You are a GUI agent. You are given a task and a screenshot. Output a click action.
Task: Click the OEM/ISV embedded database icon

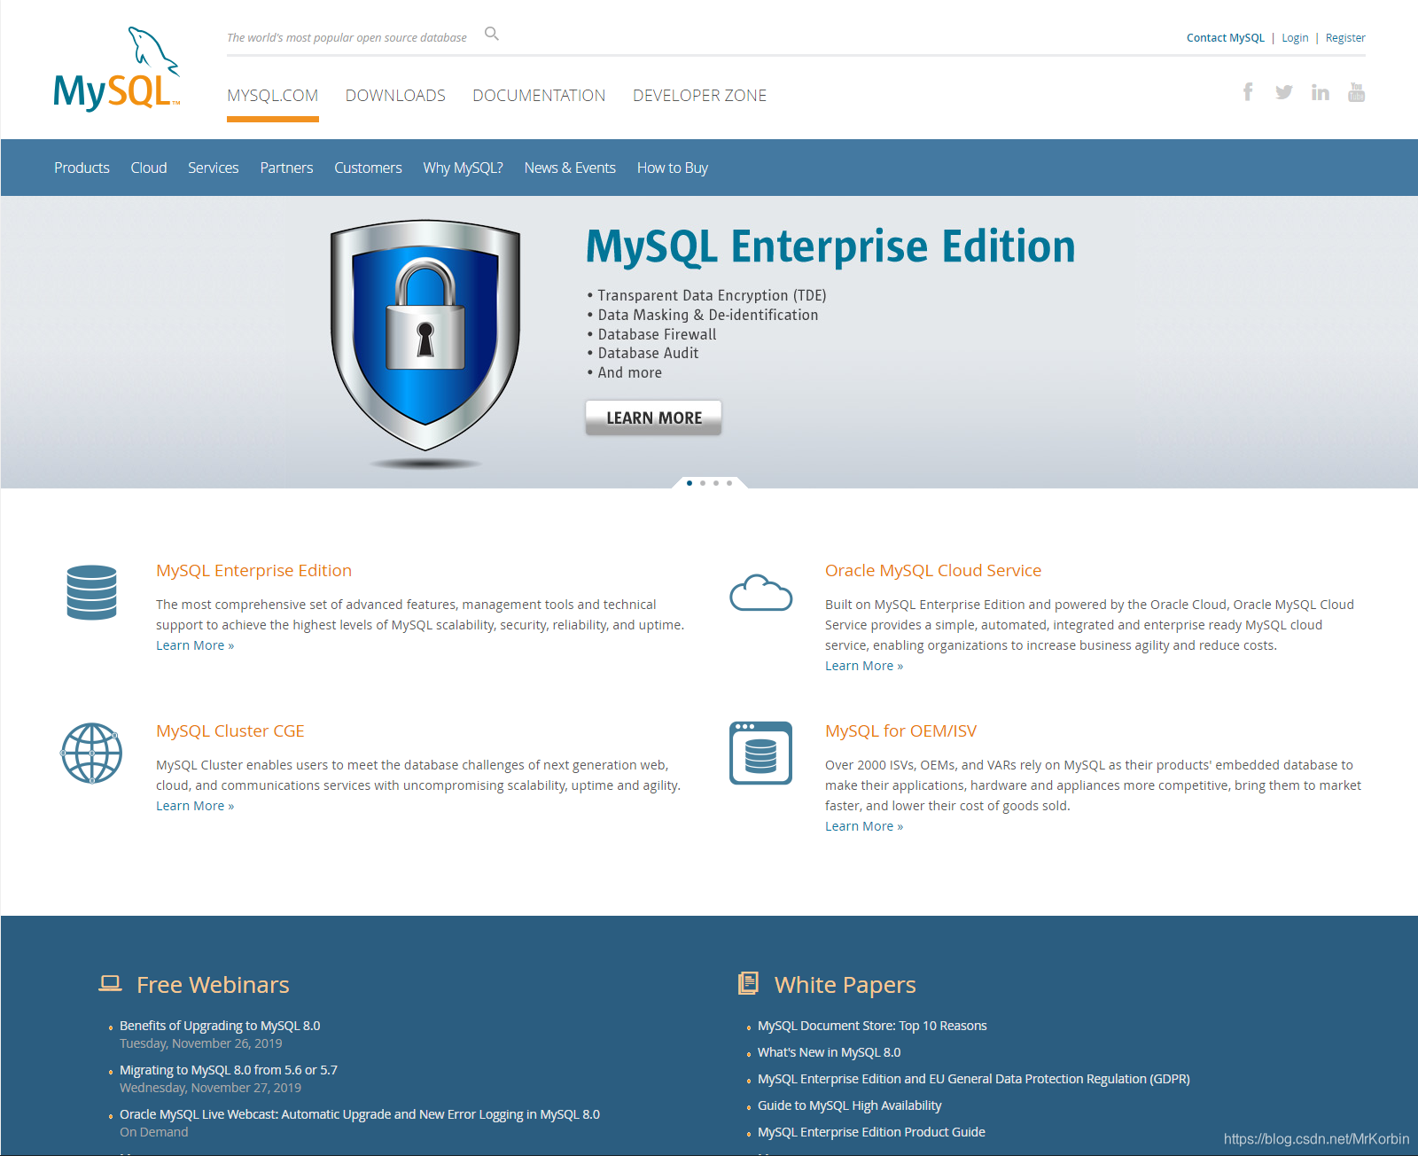(760, 753)
